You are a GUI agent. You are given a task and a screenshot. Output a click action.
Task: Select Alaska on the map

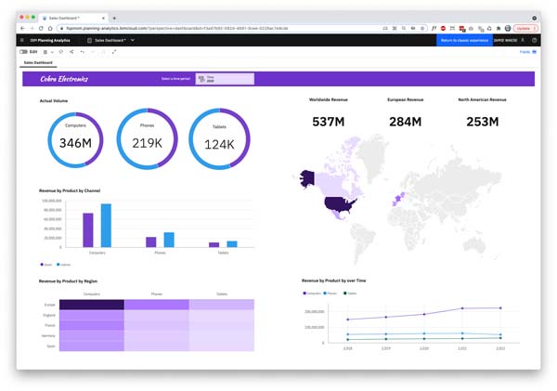click(307, 178)
